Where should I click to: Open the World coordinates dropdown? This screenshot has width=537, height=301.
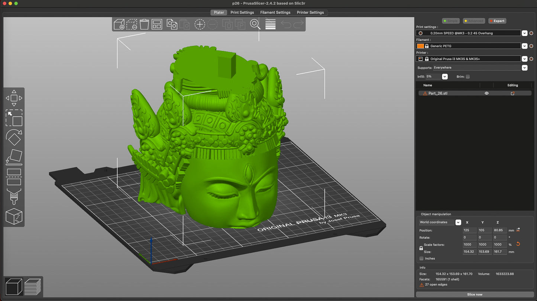coord(458,222)
